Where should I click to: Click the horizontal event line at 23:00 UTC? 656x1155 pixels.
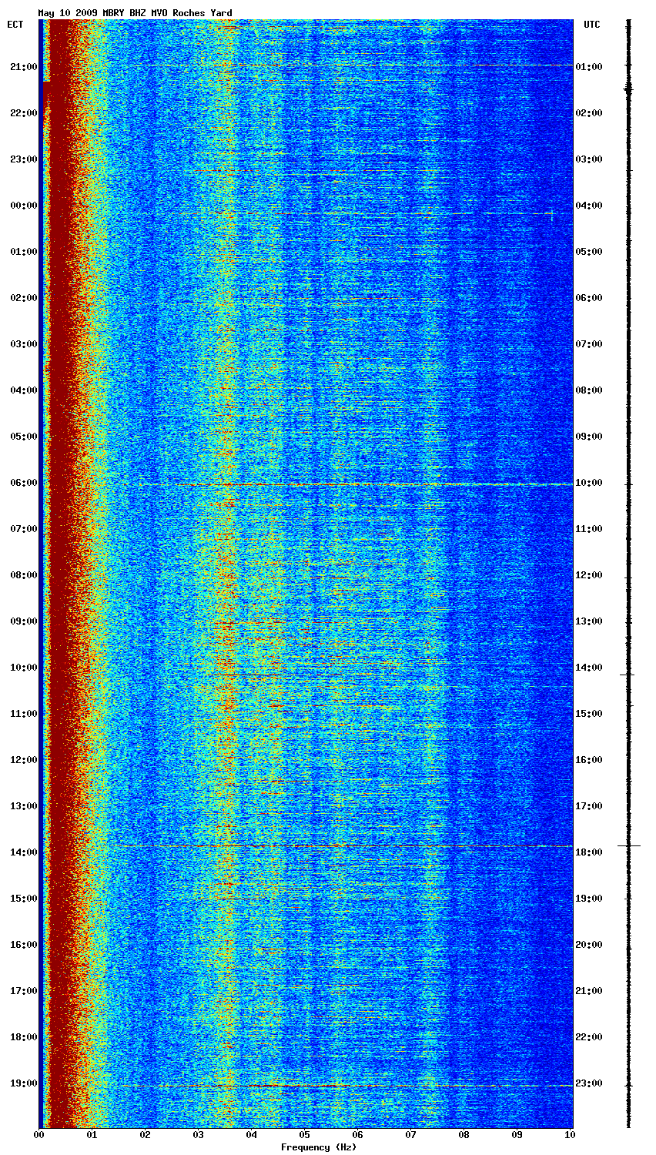pyautogui.click(x=346, y=1086)
